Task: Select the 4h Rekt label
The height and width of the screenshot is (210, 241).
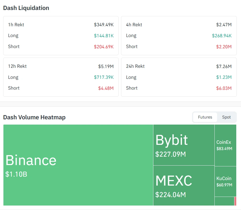Action: pos(134,25)
